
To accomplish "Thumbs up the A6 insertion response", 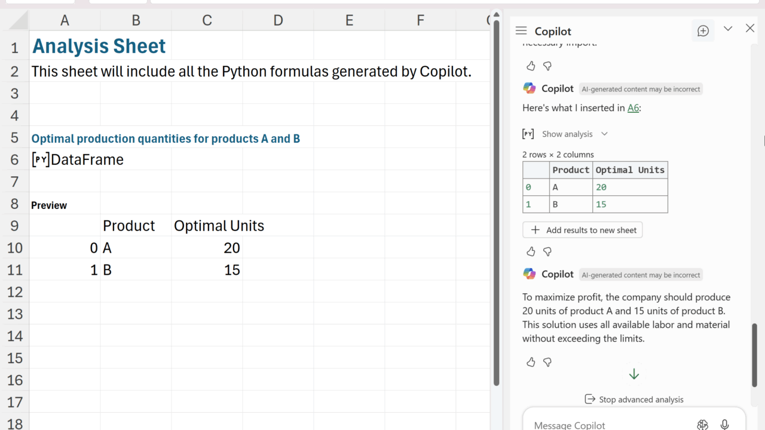I will point(531,251).
